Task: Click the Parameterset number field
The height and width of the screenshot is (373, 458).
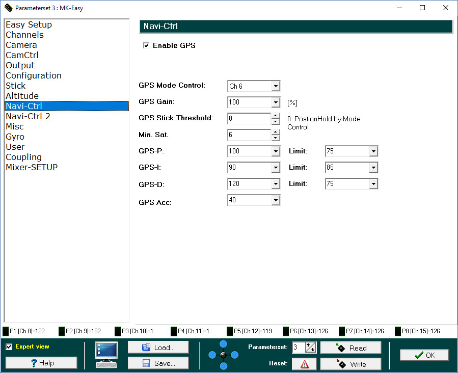Action: point(298,348)
